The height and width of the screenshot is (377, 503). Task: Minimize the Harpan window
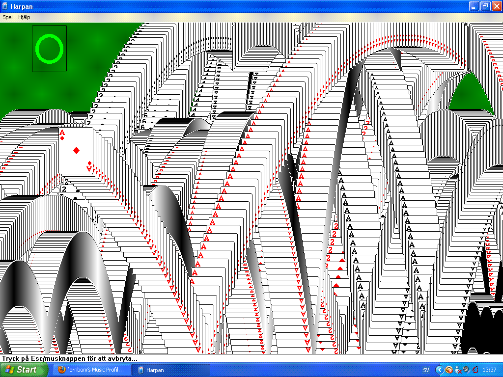coord(474,6)
